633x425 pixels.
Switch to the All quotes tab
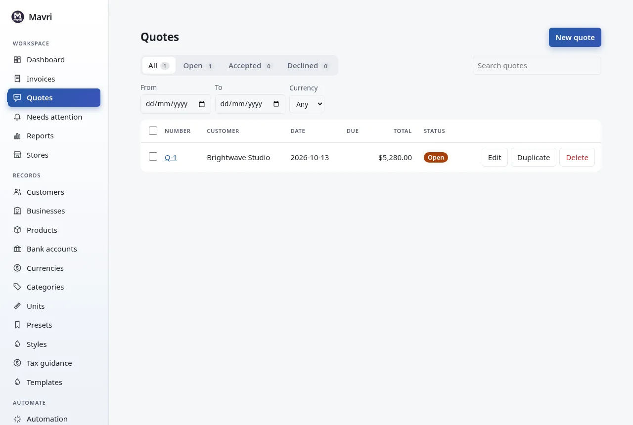[159, 65]
